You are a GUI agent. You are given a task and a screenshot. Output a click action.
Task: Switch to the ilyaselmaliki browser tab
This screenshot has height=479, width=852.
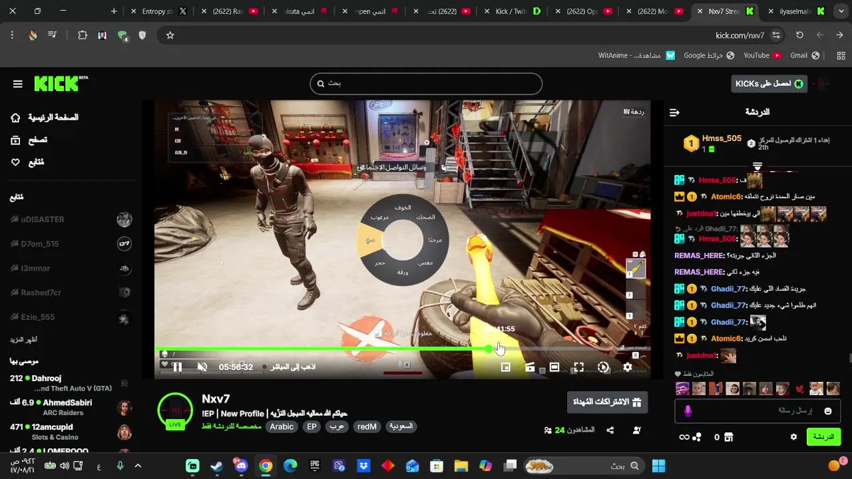tap(795, 11)
